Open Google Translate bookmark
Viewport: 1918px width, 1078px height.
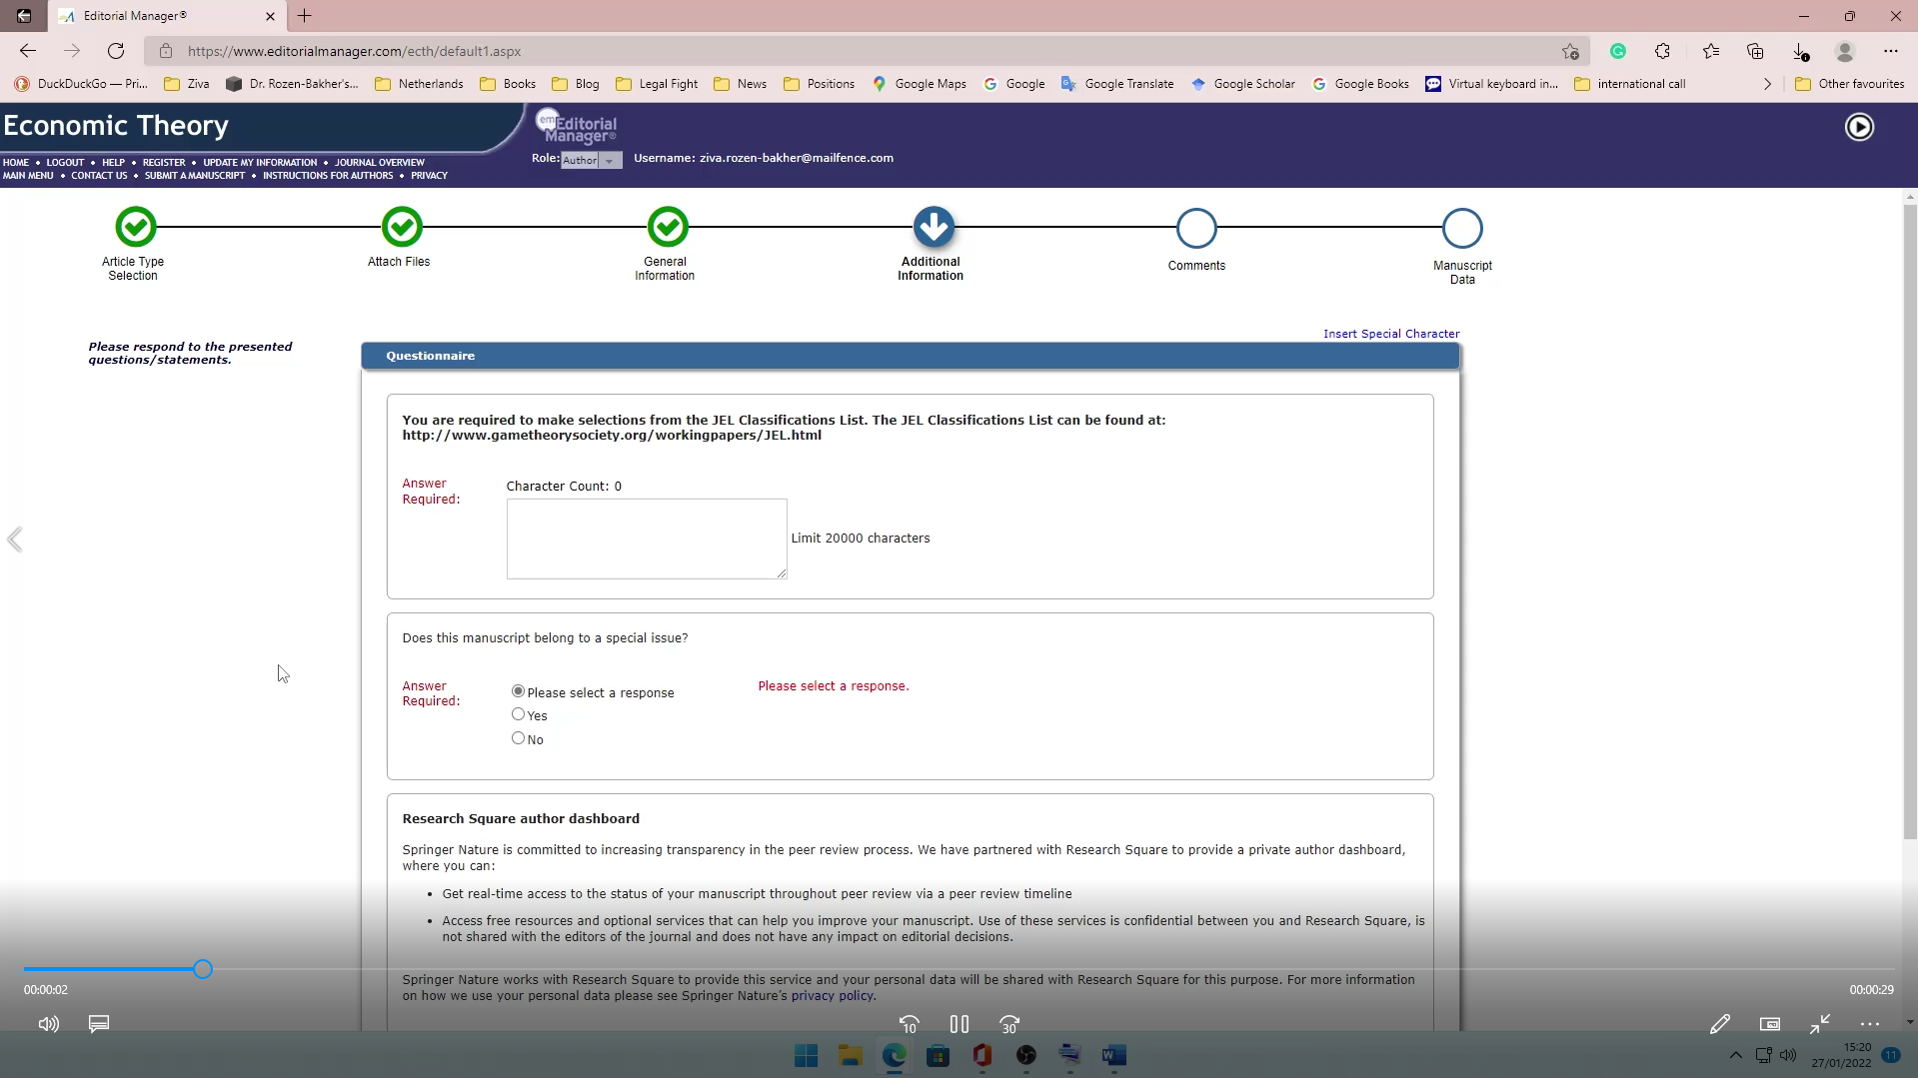[x=1117, y=84]
